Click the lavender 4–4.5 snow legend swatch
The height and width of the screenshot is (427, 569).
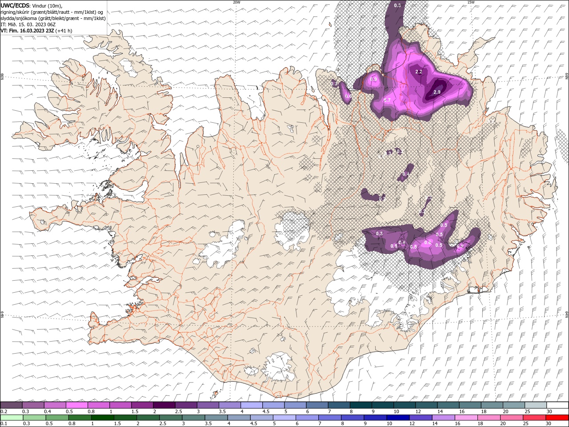point(251,405)
